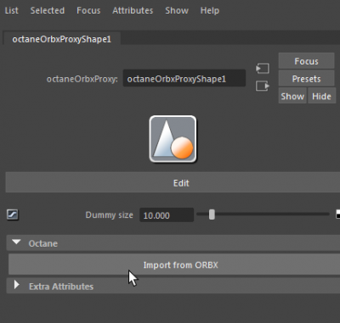The height and width of the screenshot is (323, 340).
Task: Click the map button after Dummy size slider
Action: click(x=337, y=214)
